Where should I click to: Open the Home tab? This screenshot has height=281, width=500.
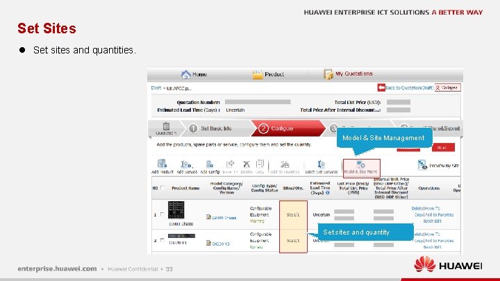194,74
